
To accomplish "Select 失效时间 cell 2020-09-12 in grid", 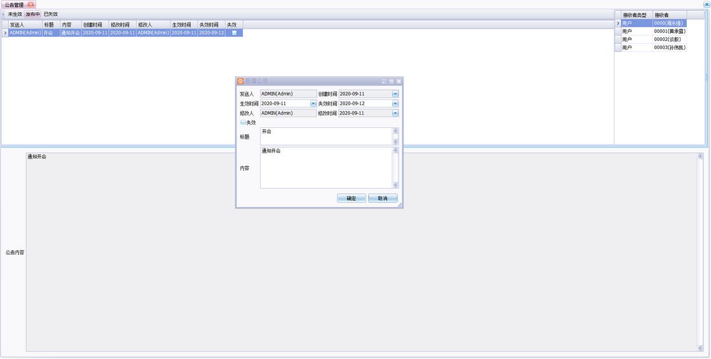I will pos(212,33).
